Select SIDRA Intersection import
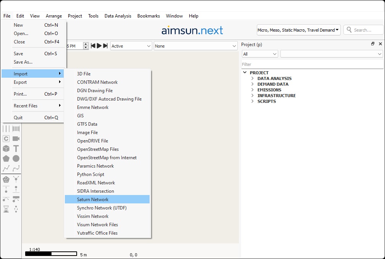This screenshot has width=385, height=259. point(107,191)
